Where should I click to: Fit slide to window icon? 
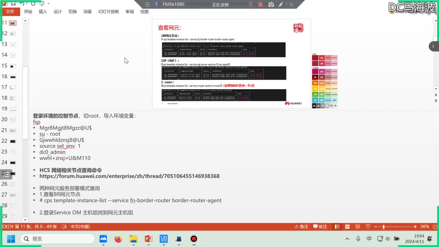[434, 227]
